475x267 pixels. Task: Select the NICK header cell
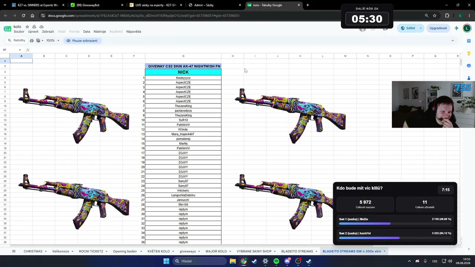click(183, 72)
